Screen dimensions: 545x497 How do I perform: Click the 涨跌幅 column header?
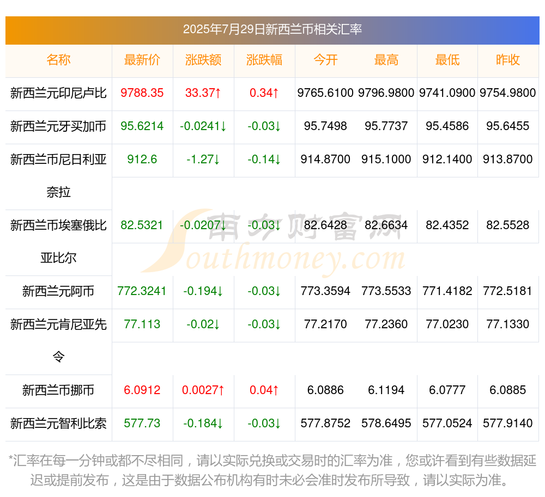[x=264, y=60]
